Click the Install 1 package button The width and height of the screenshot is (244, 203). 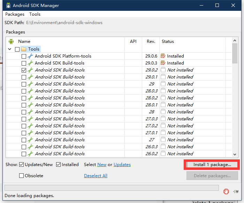coord(212,165)
